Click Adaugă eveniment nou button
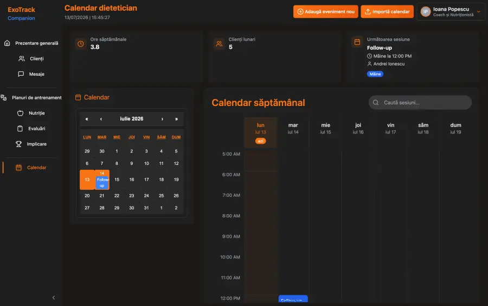488x306 pixels. pos(325,12)
